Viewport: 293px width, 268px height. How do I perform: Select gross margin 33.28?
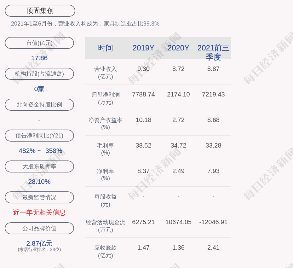213,145
